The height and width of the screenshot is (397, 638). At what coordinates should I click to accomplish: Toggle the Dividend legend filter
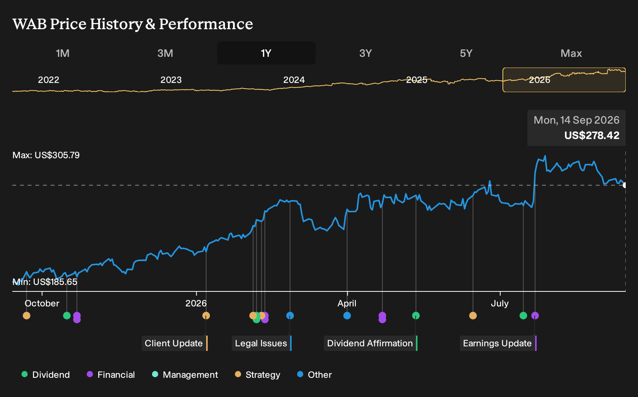click(x=46, y=375)
